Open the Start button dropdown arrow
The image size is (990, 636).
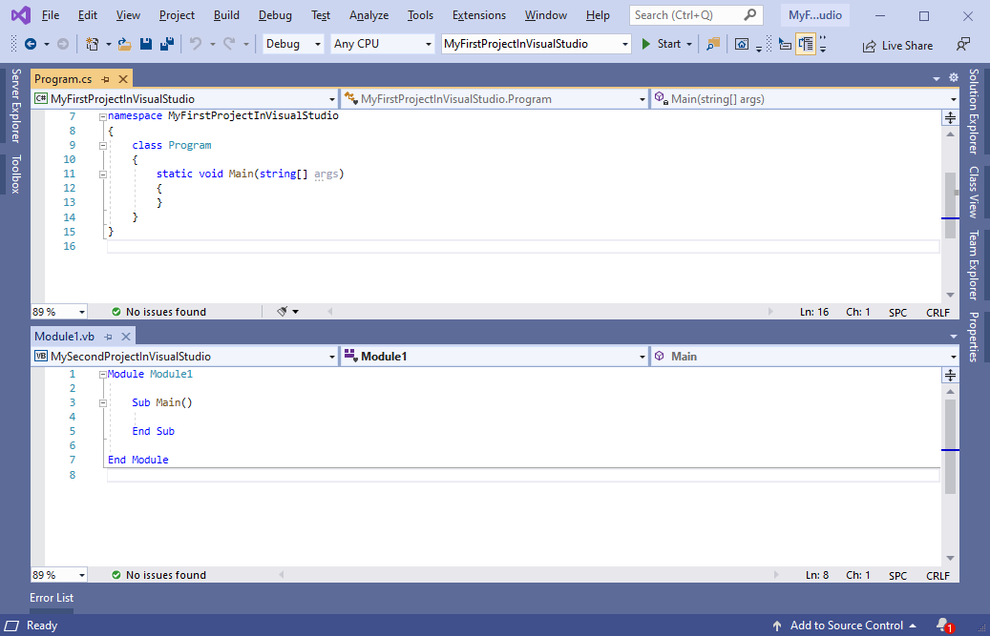tap(689, 45)
